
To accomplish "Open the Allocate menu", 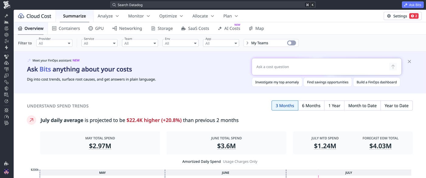I will point(203,16).
